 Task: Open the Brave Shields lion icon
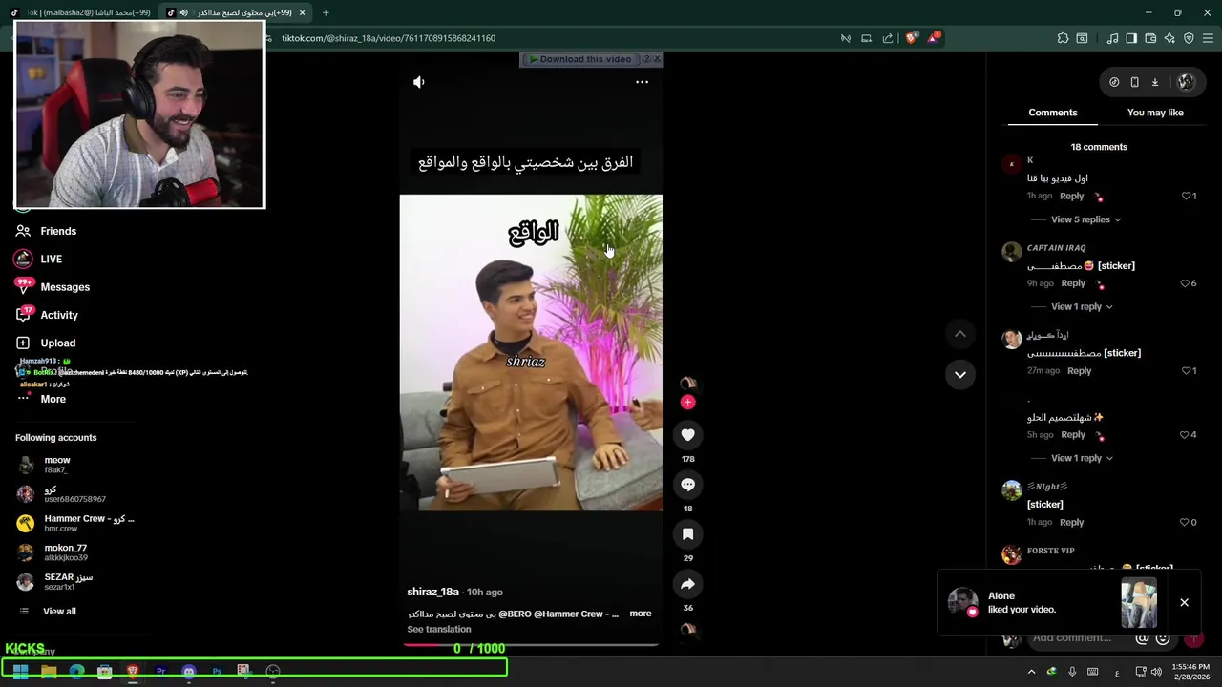point(911,38)
